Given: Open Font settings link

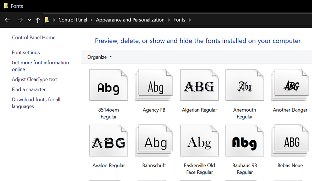Looking at the screenshot, I should point(26,53).
